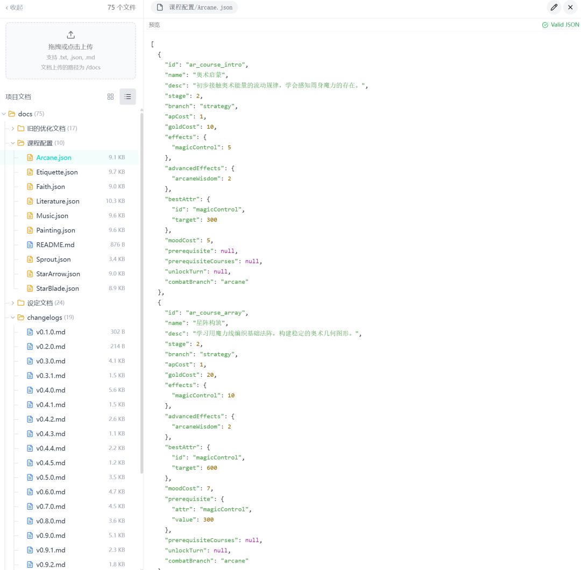Click the v0.4.4.md document icon
Screen dimensions: 581x570
coord(30,448)
